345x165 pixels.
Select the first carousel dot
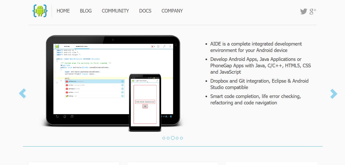coord(164,138)
